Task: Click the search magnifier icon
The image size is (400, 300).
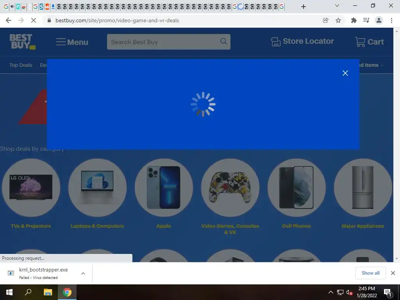Action: (223, 41)
